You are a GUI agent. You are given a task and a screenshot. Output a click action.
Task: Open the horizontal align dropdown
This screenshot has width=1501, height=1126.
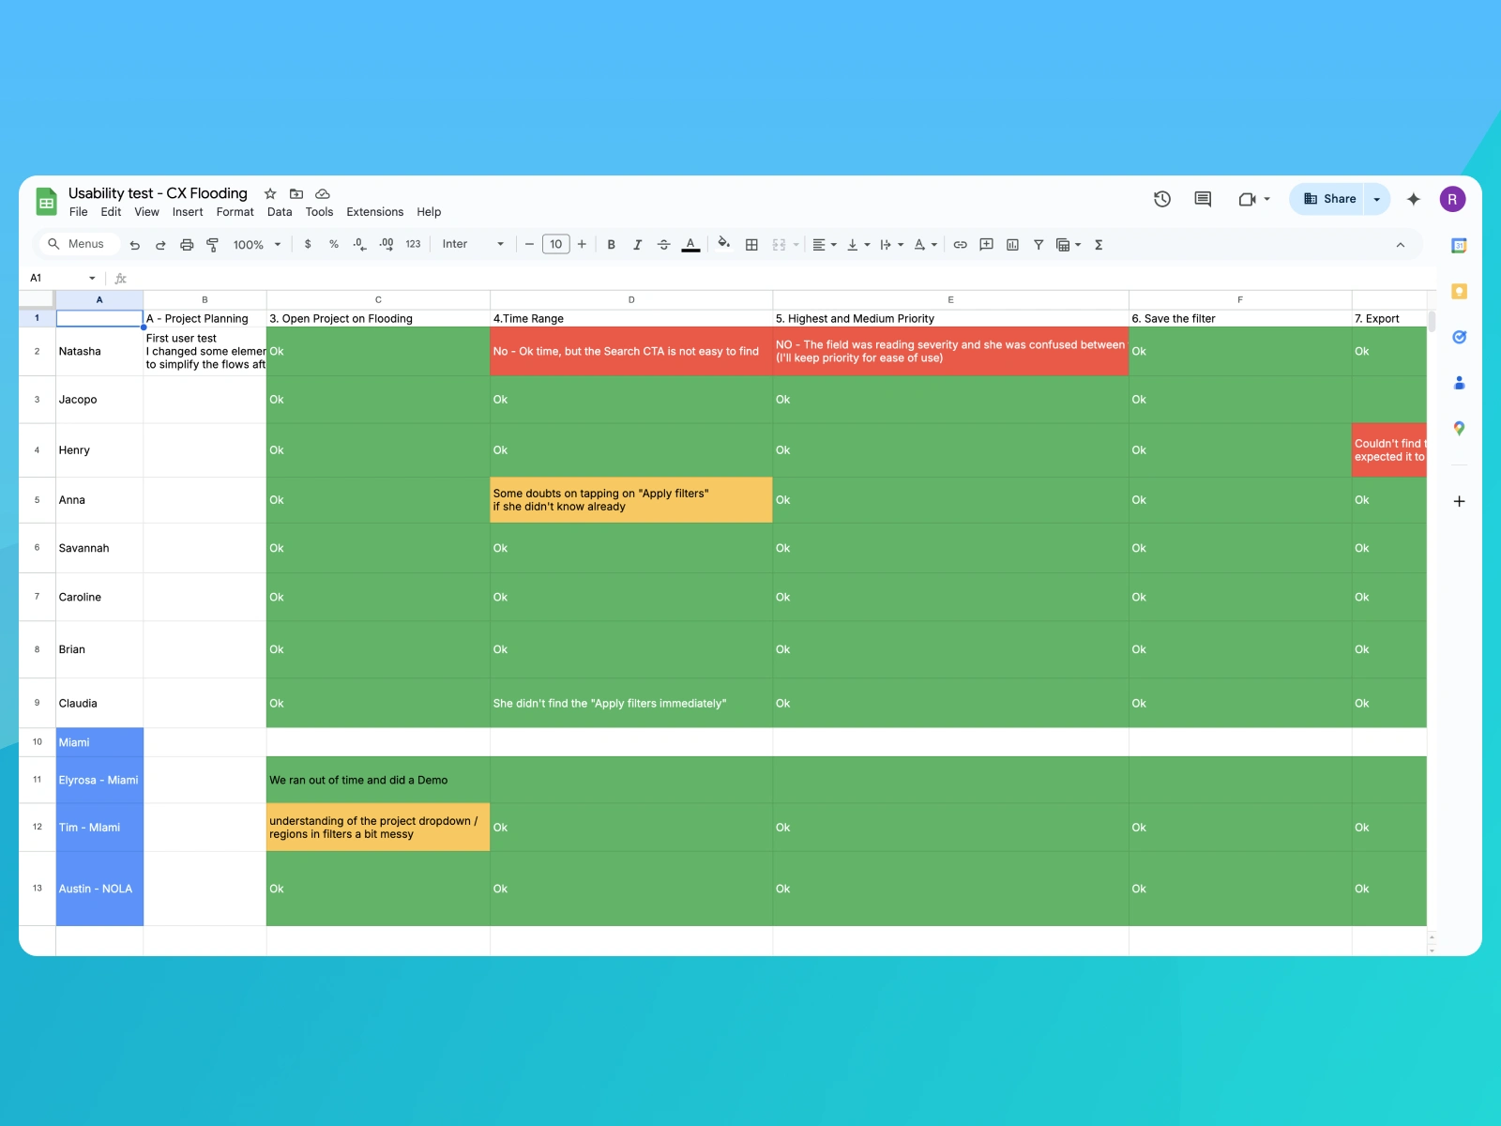coord(824,244)
